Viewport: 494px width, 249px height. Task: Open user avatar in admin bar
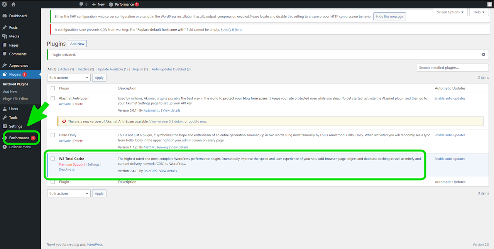tap(489, 4)
